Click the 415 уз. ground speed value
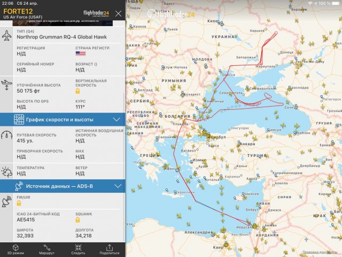 tap(25, 141)
